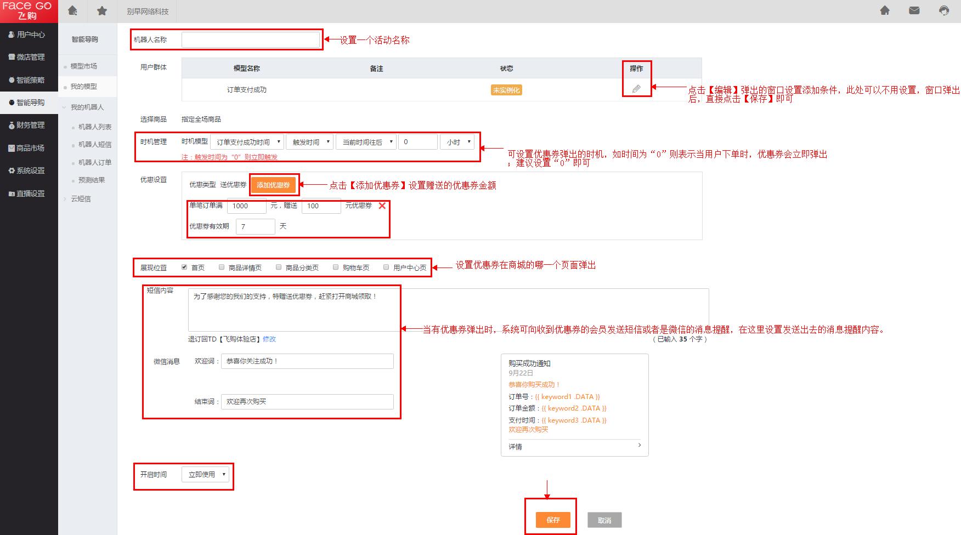Select 机器人列表 in the submenu
Viewport: 961px width, 535px height.
[x=94, y=127]
